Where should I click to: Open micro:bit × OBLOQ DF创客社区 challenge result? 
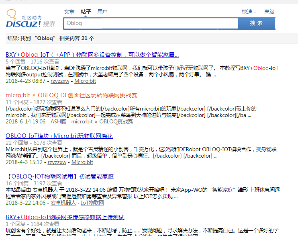click(71, 95)
